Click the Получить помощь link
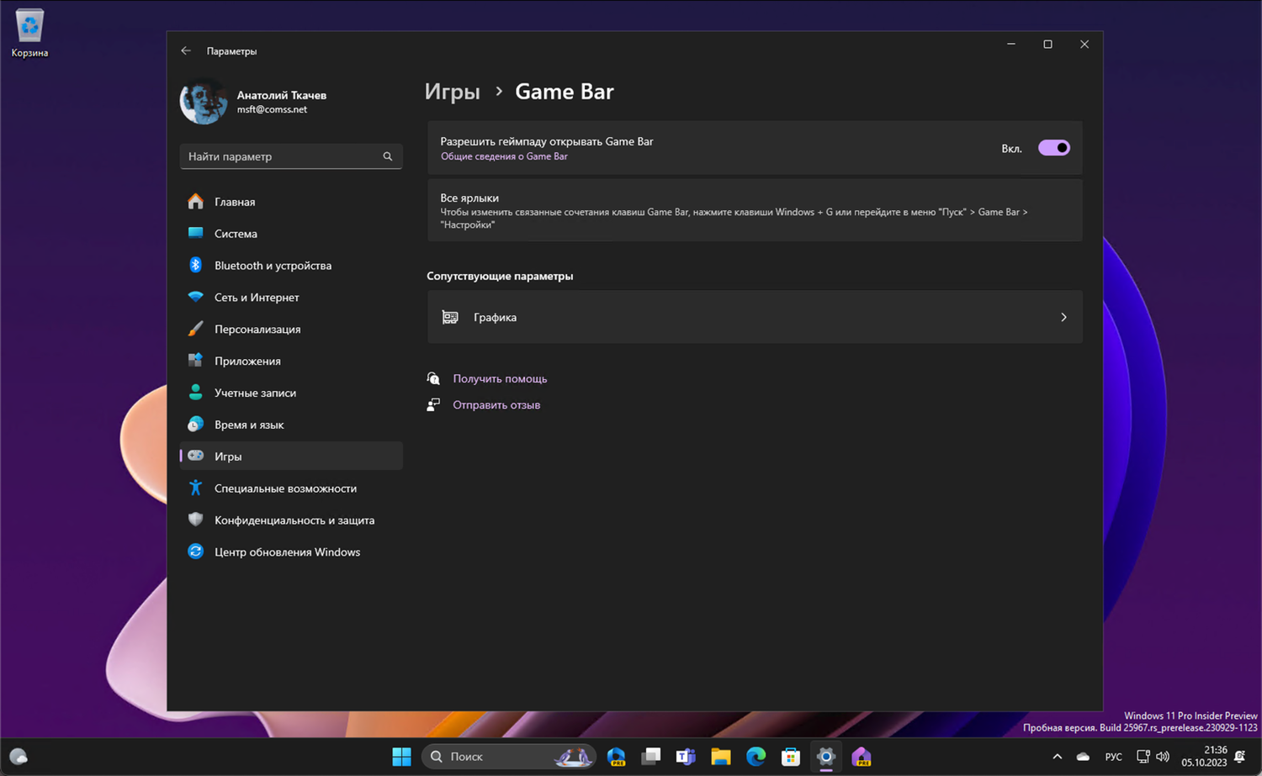The width and height of the screenshot is (1262, 776). click(500, 378)
